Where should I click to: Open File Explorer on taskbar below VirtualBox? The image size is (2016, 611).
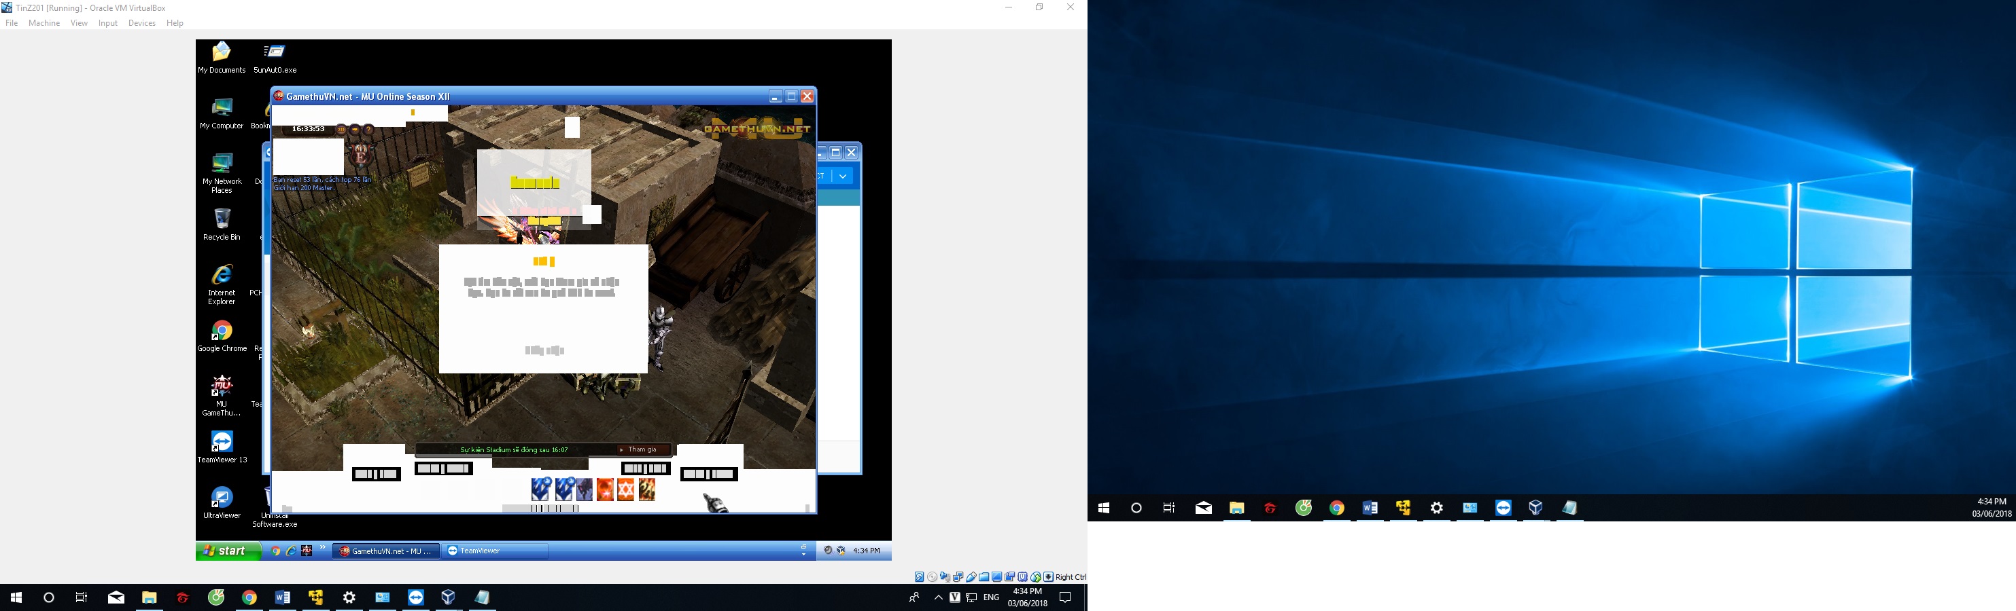click(150, 597)
